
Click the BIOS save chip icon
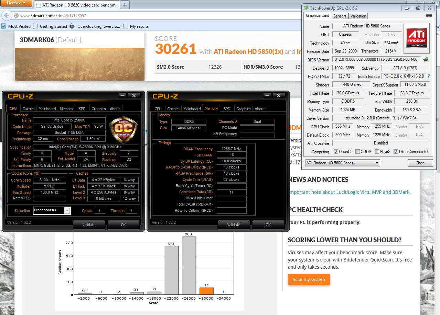[x=426, y=59]
